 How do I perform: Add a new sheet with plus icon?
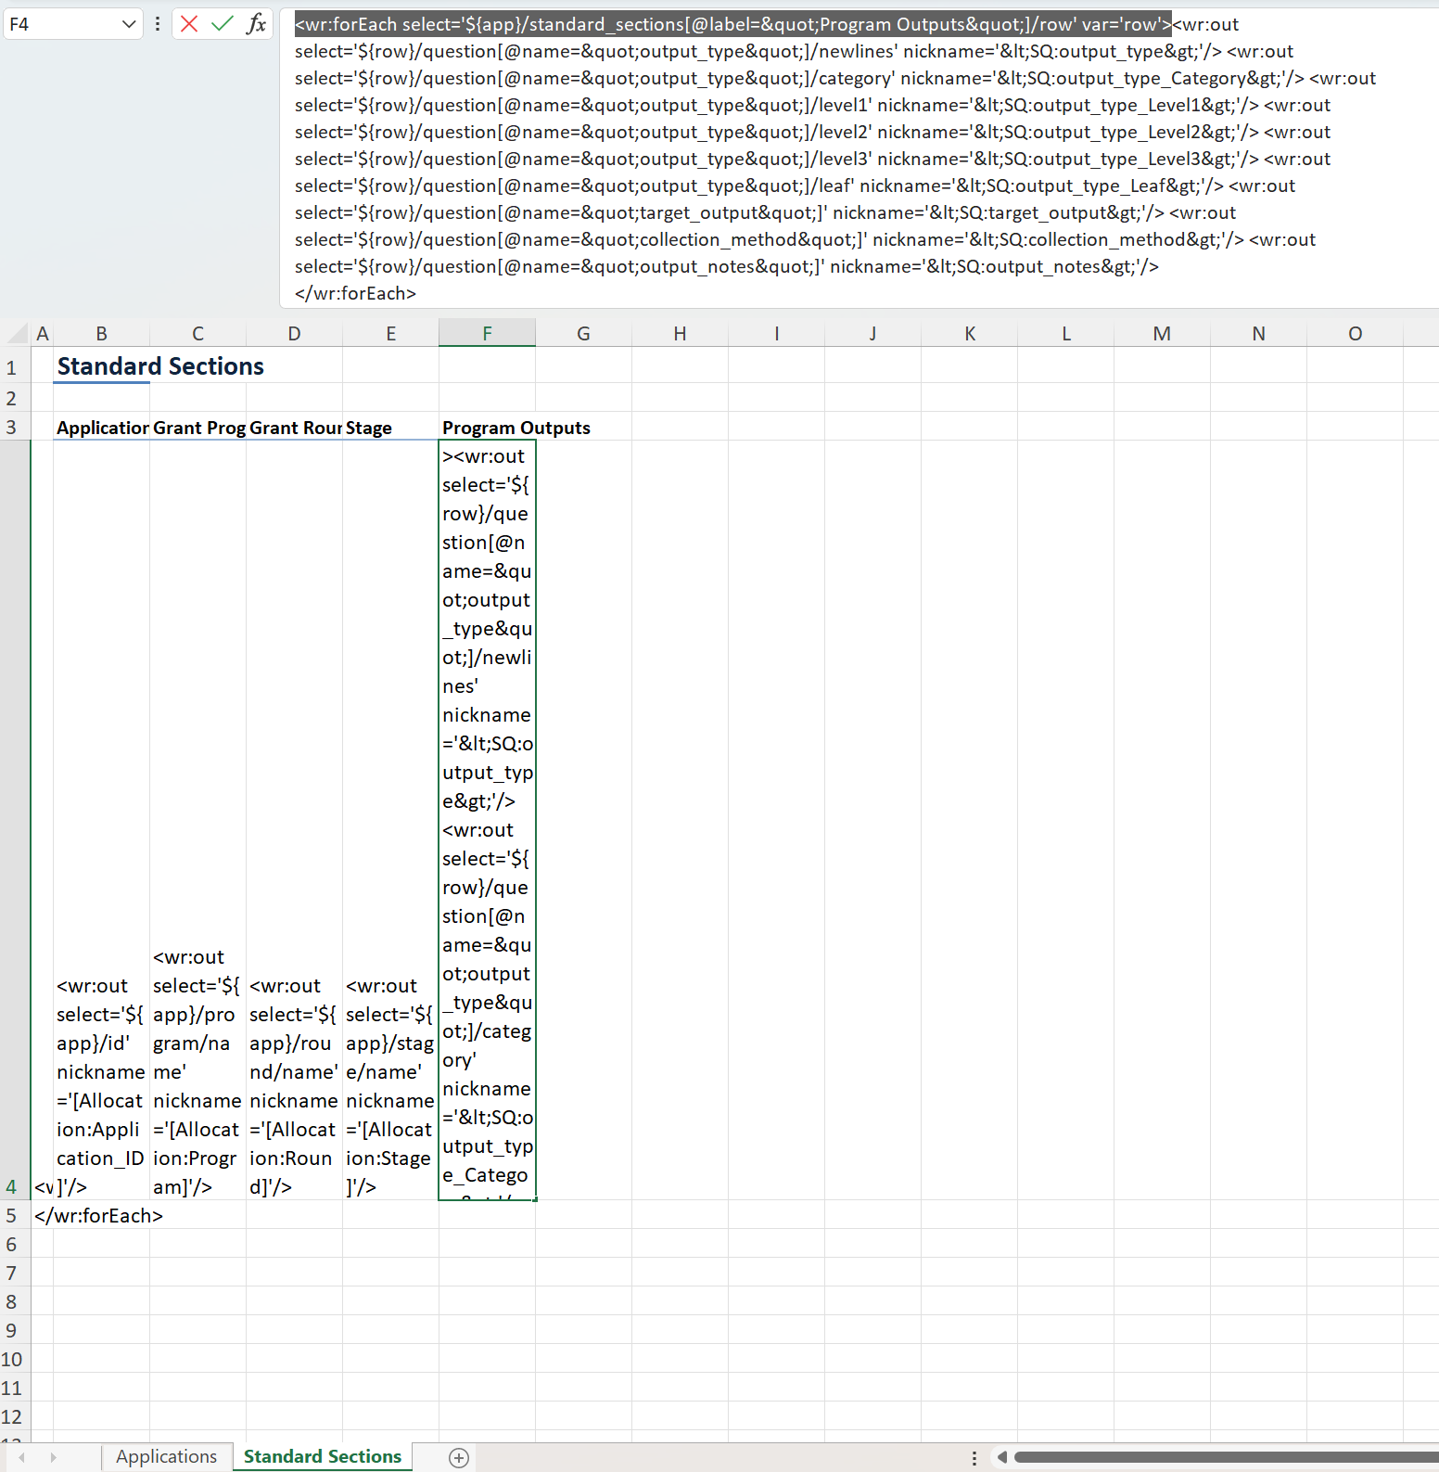(x=458, y=1457)
